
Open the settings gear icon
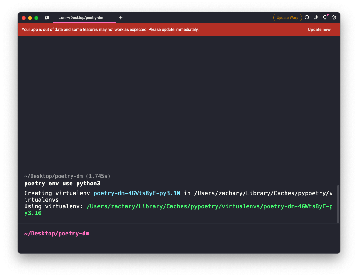click(x=333, y=18)
